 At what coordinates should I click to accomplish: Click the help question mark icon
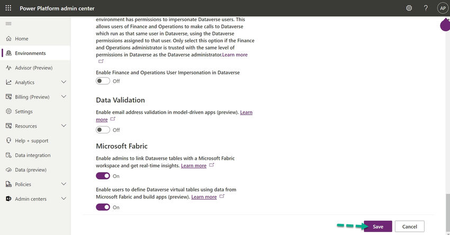pos(426,8)
